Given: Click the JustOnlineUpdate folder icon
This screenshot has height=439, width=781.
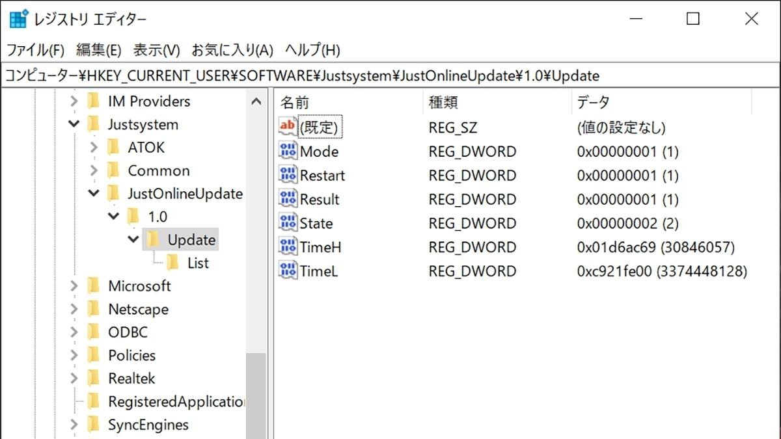Looking at the screenshot, I should [114, 193].
